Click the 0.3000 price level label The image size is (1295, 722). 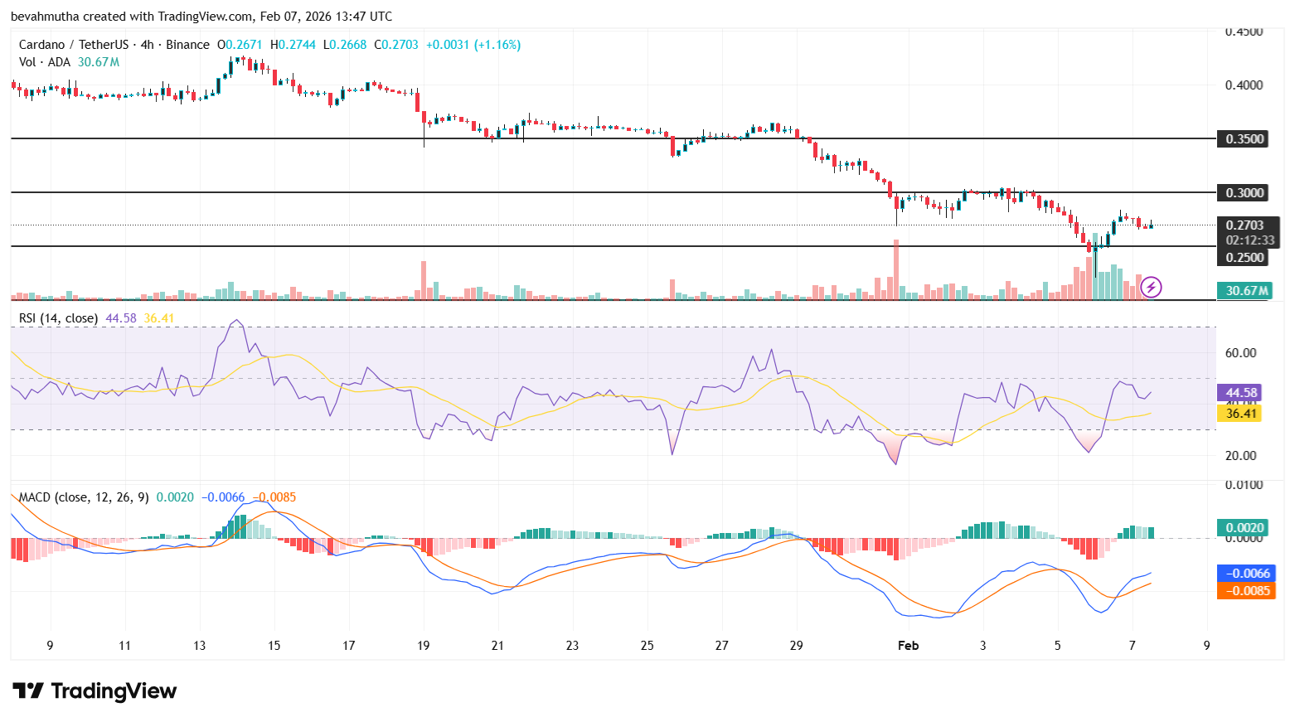tap(1244, 192)
